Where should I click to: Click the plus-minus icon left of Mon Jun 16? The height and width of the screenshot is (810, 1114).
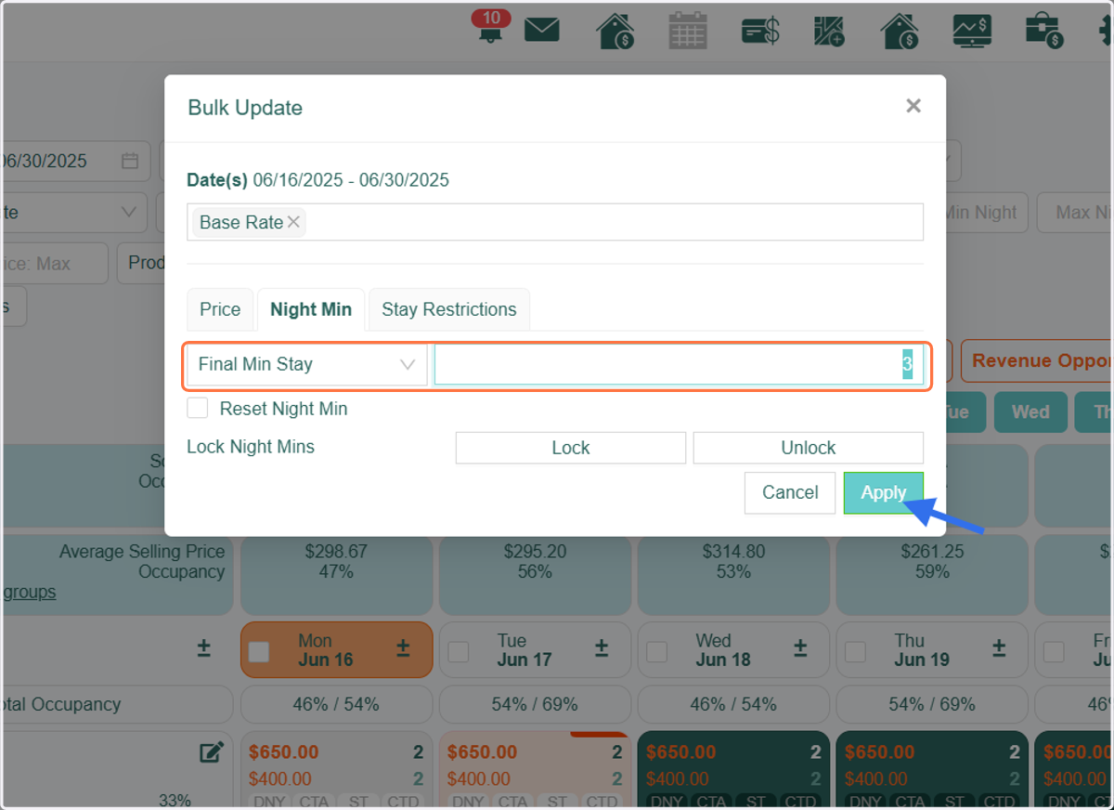click(x=204, y=648)
